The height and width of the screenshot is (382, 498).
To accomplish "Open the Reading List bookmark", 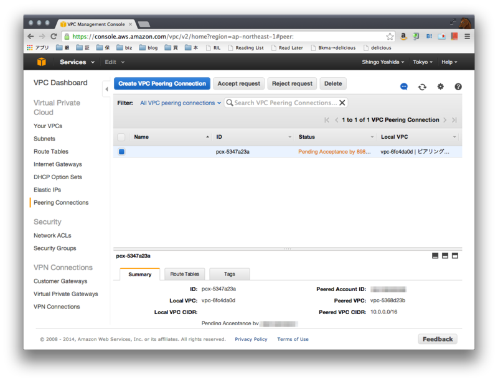I will (246, 48).
